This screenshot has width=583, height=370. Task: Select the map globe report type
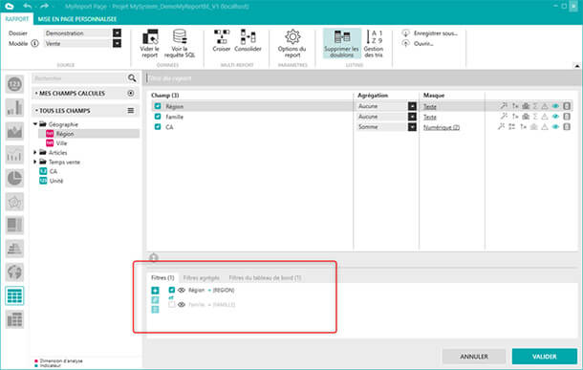[14, 272]
